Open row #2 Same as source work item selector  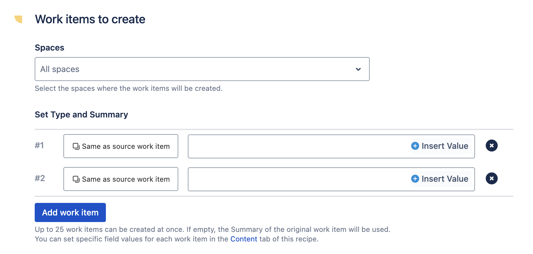(x=121, y=179)
